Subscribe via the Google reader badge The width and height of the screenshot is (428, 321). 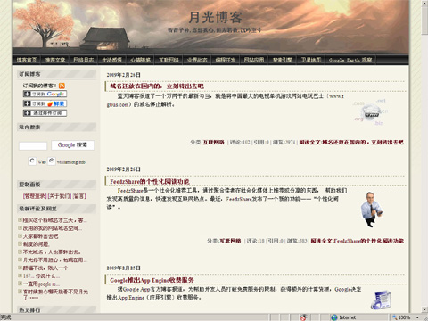pyautogui.click(x=45, y=94)
